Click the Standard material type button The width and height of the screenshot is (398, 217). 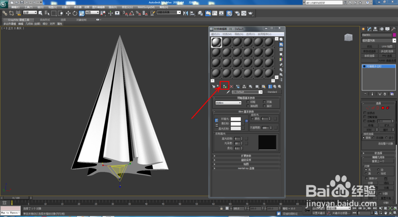tap(272, 92)
